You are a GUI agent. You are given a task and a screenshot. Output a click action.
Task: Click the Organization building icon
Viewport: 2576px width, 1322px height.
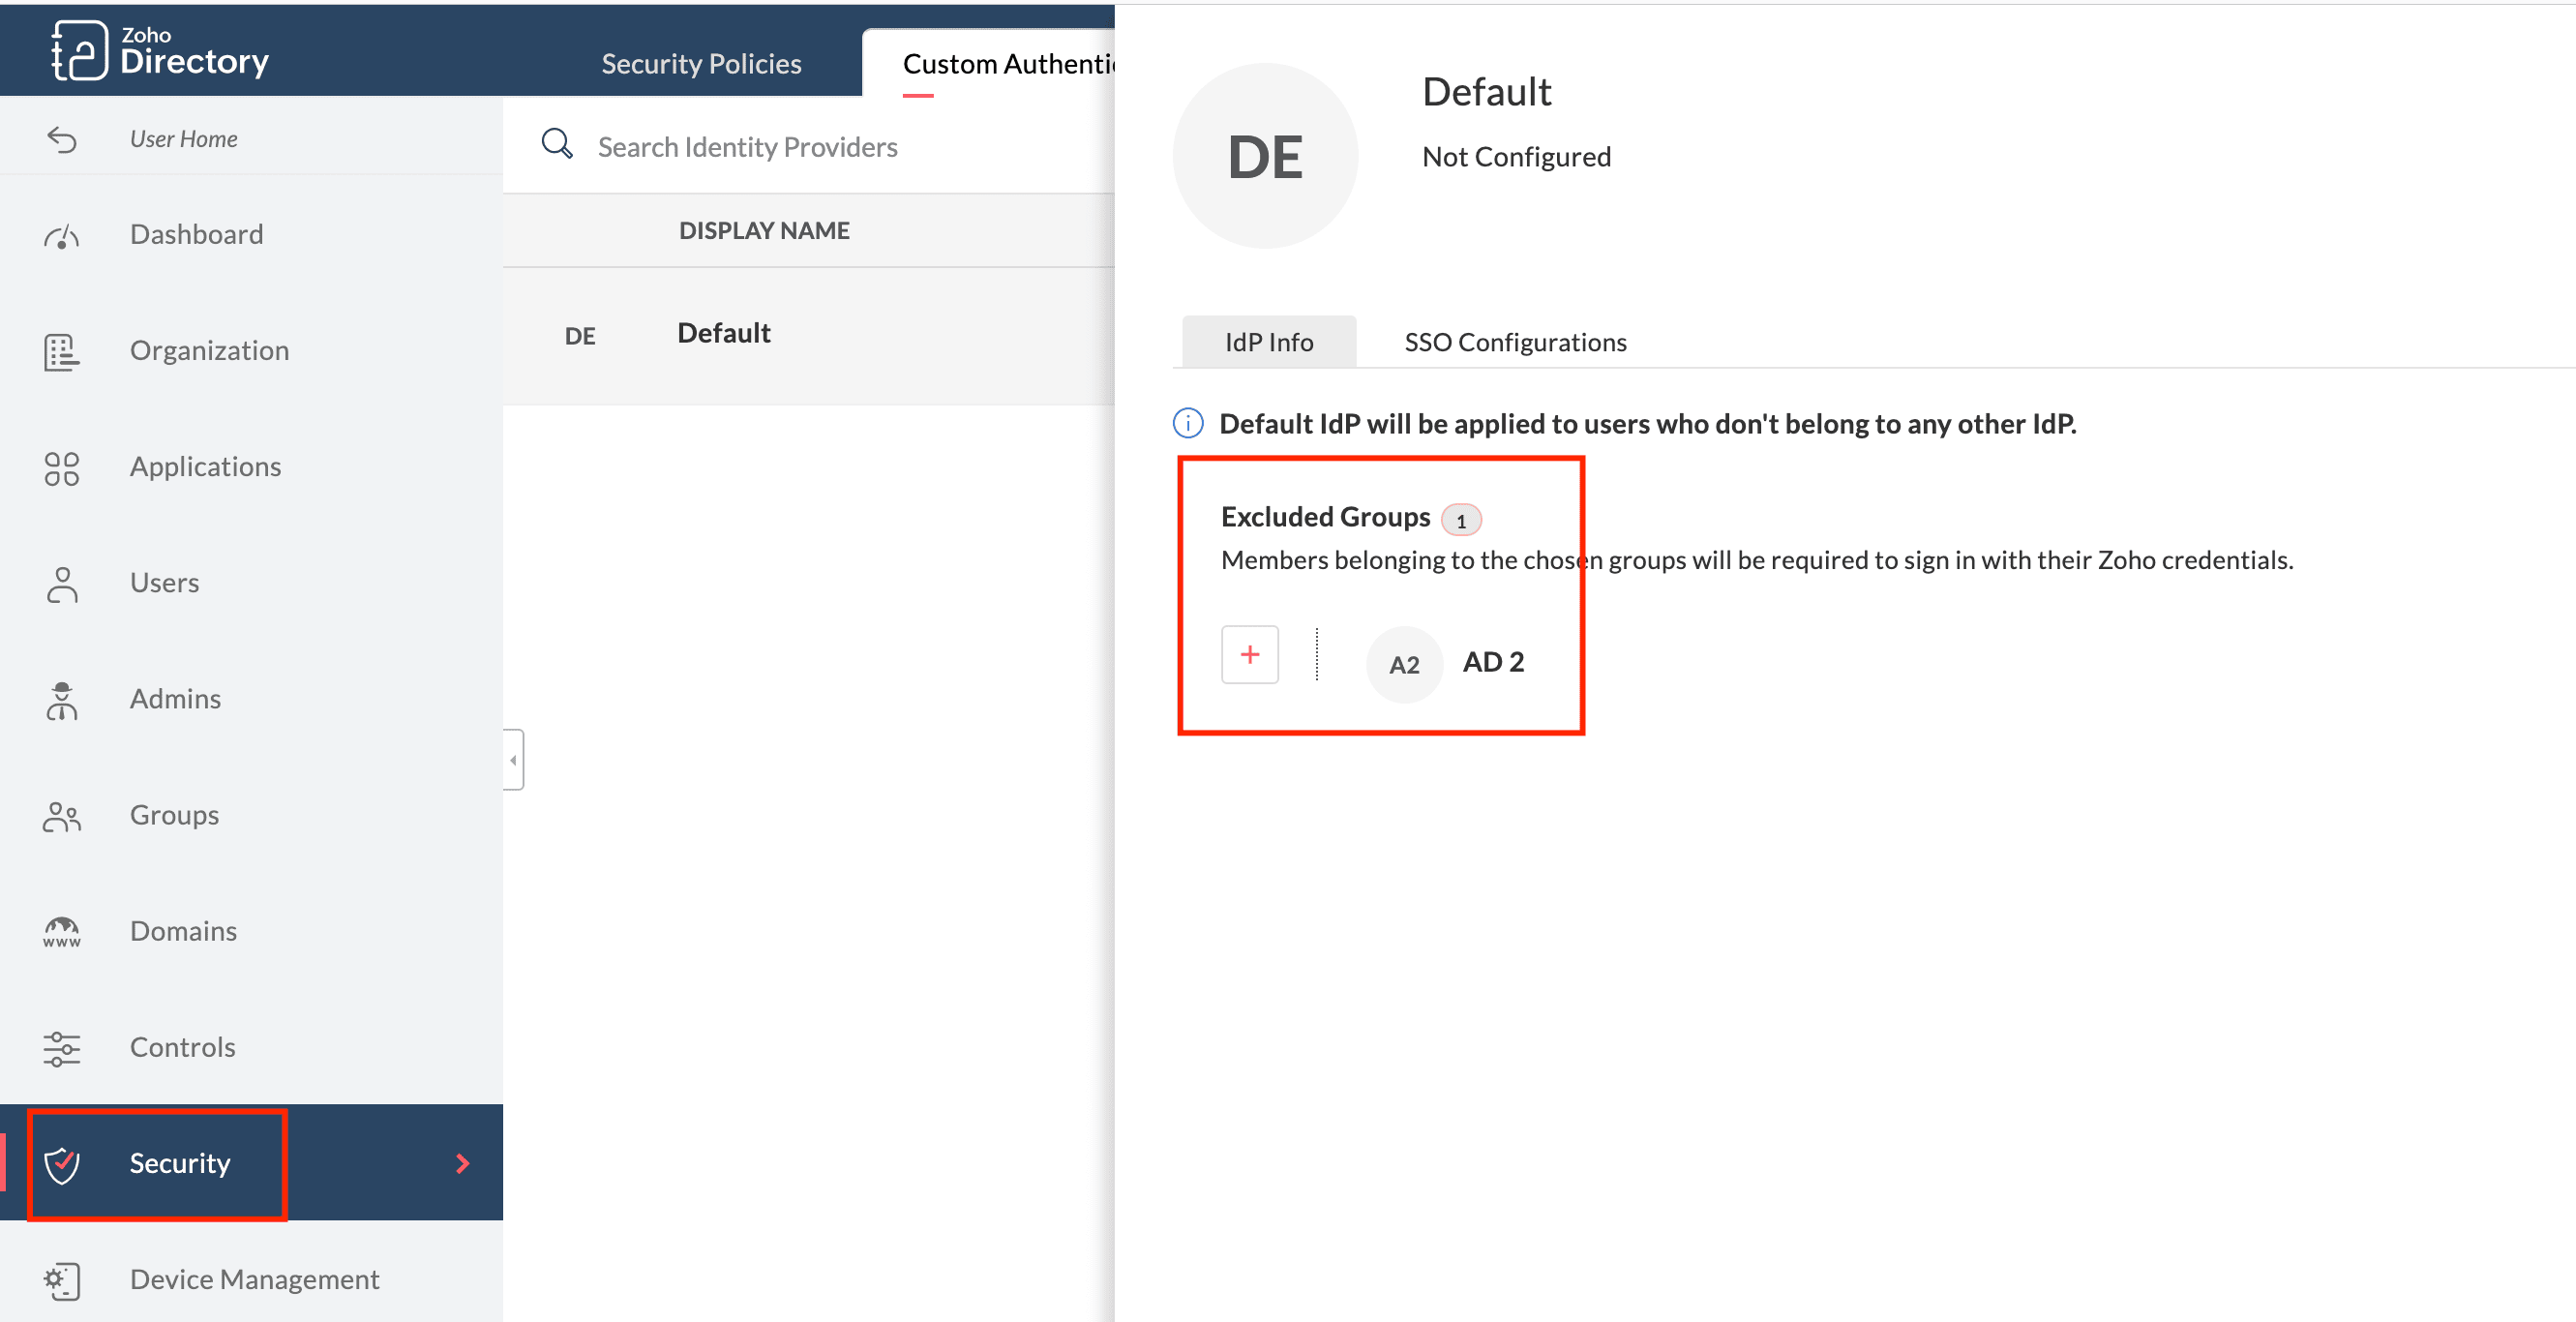click(x=61, y=352)
